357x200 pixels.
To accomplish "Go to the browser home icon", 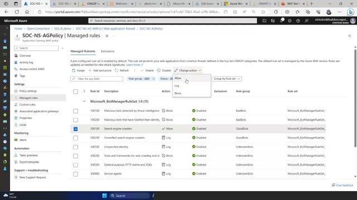I will coord(27,12).
